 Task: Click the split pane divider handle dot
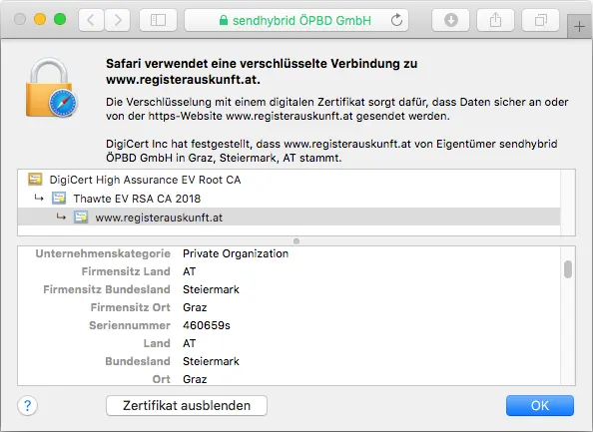pyautogui.click(x=296, y=241)
